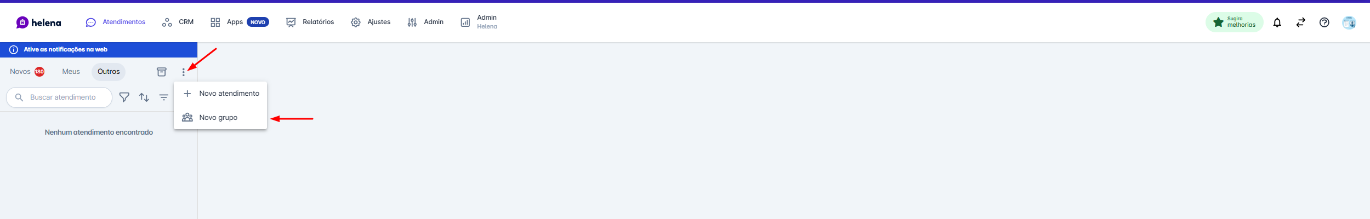
Task: Switch to the Meus tab
Action: tap(71, 72)
